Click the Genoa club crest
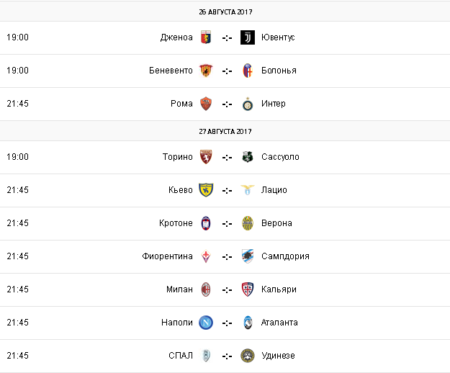 (206, 37)
